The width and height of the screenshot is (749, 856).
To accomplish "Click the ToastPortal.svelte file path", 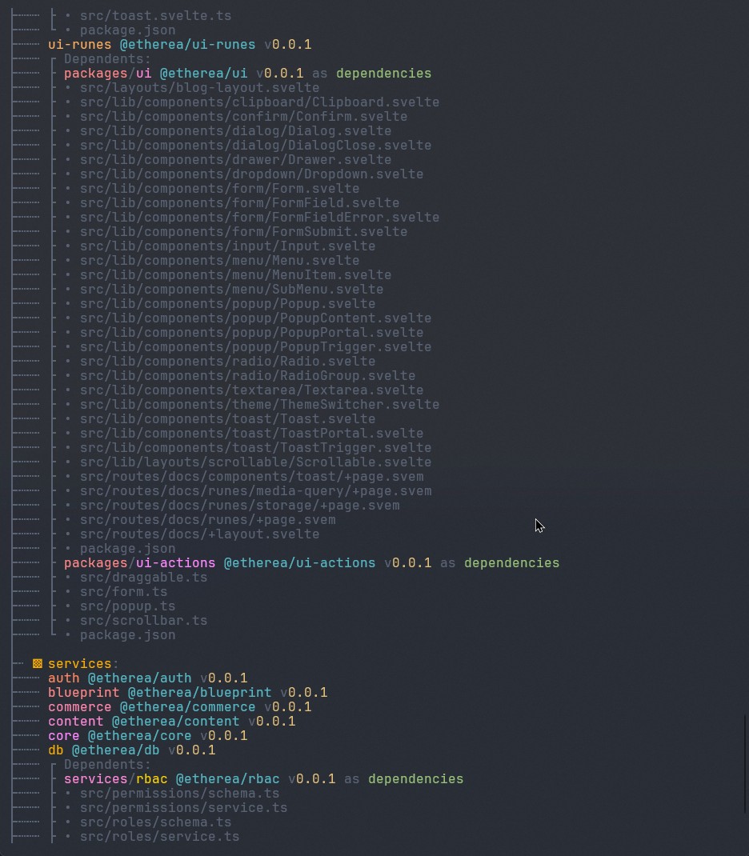I will pyautogui.click(x=252, y=434).
